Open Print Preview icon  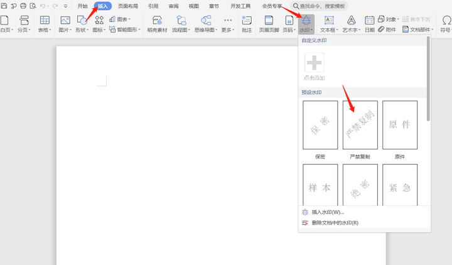point(33,6)
